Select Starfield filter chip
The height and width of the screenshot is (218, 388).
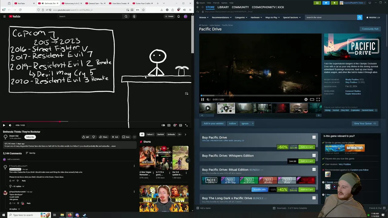coord(160,134)
